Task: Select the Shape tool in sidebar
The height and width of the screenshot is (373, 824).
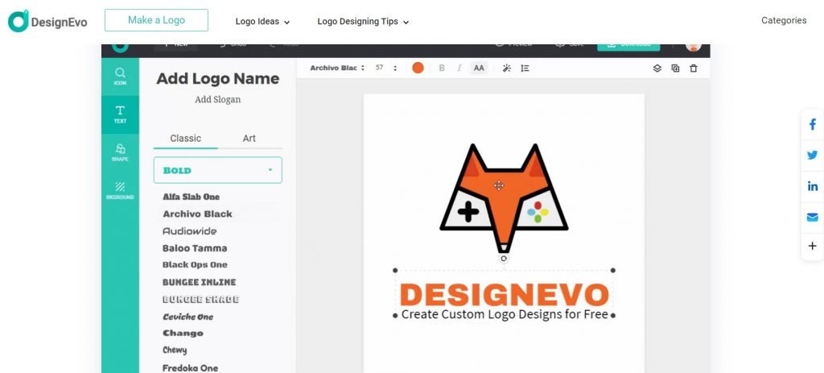Action: click(x=120, y=152)
